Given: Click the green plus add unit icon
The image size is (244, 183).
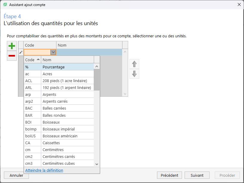Looking at the screenshot, I should coord(12,46).
